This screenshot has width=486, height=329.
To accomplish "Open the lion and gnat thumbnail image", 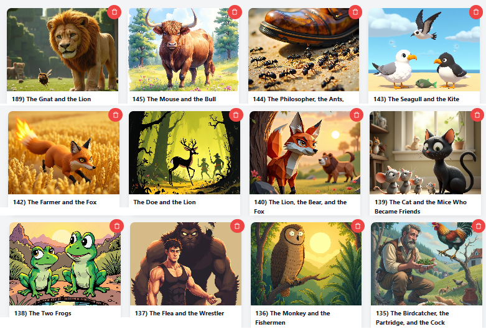I will [x=63, y=50].
